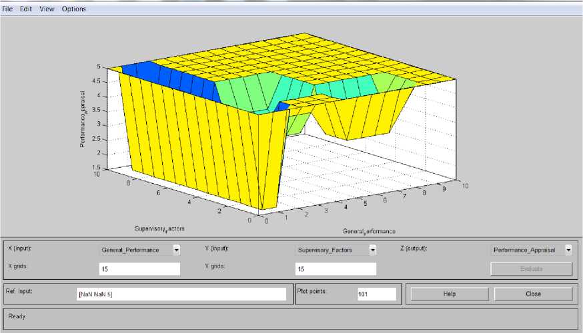Select the General_Performance axis label on plot
Screen dimensions: 583x333
(369, 231)
